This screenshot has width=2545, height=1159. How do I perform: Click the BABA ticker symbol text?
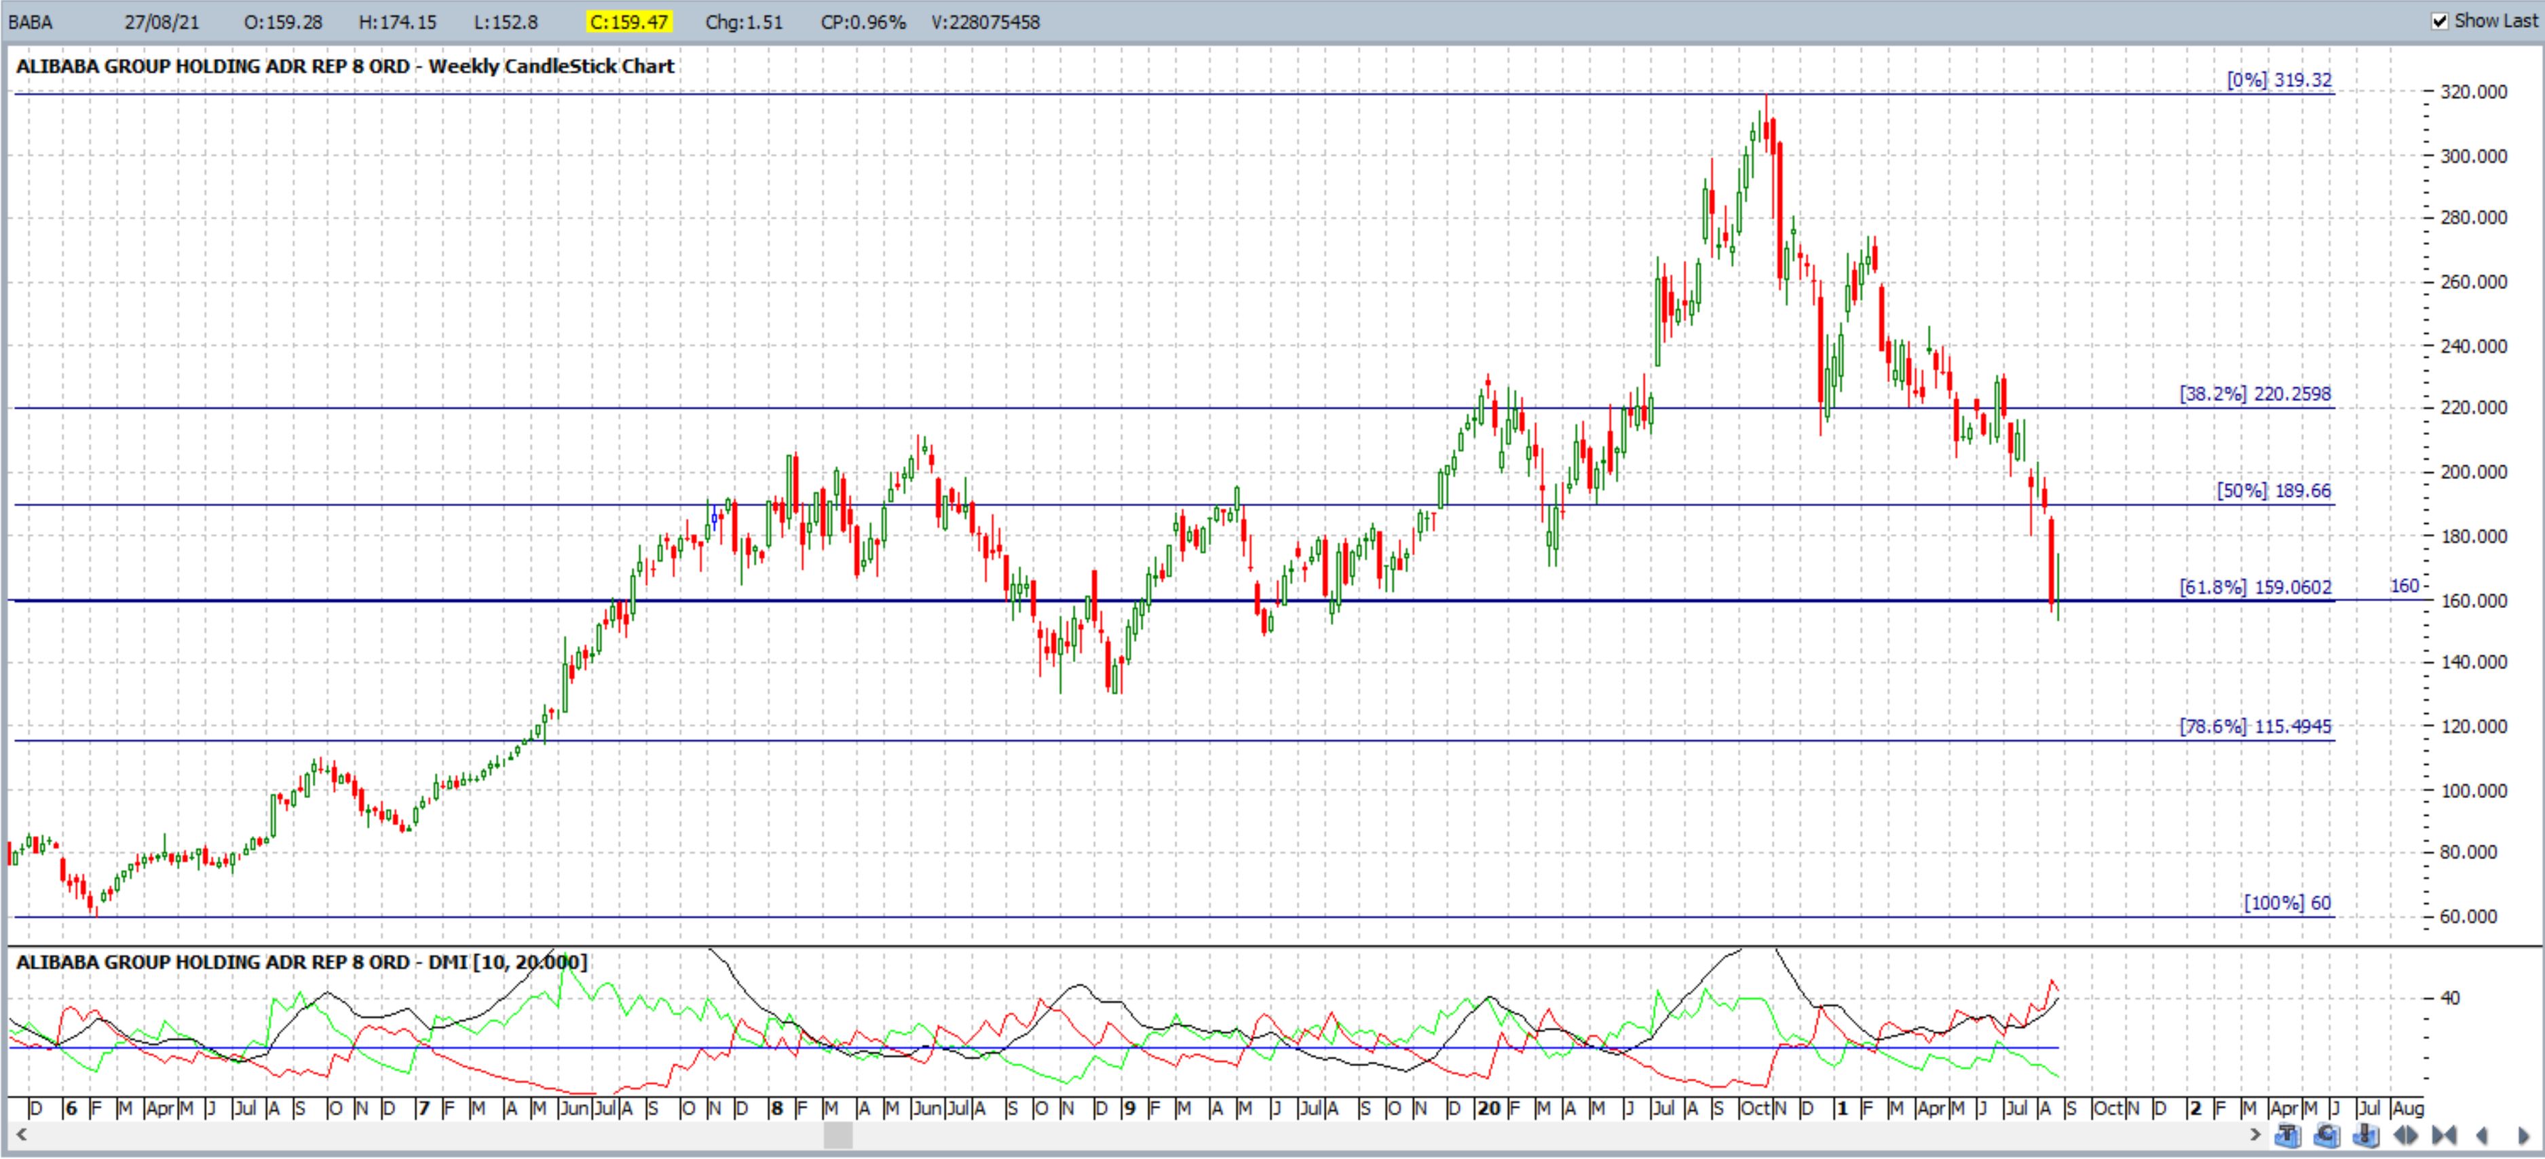(31, 22)
